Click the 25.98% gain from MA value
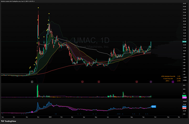Viewport: 189px width, 124px height. 179,79
